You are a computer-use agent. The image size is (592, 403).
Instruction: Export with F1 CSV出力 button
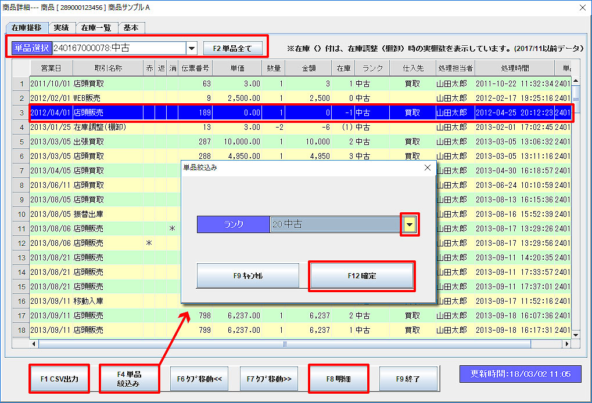(59, 379)
